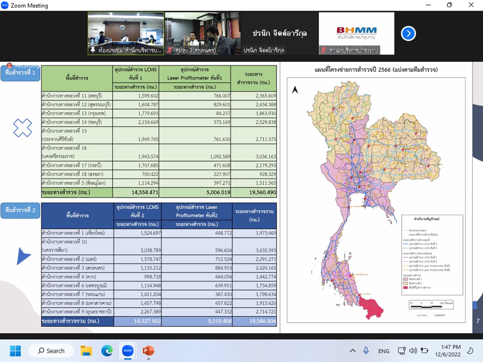483x362 pixels.
Task: Click muted microphone icon on สทล. 3 video
Action: tap(170, 50)
